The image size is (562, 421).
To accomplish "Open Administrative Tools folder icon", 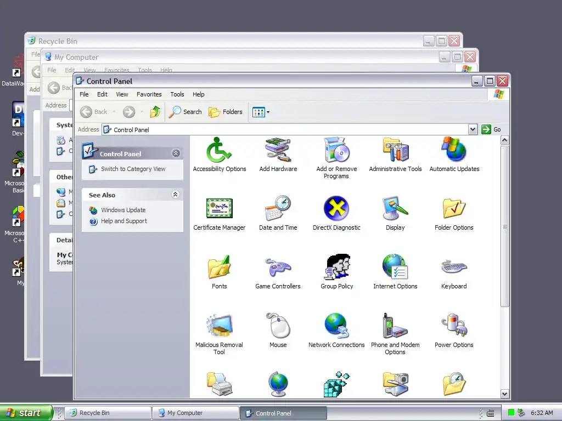I will click(x=395, y=155).
